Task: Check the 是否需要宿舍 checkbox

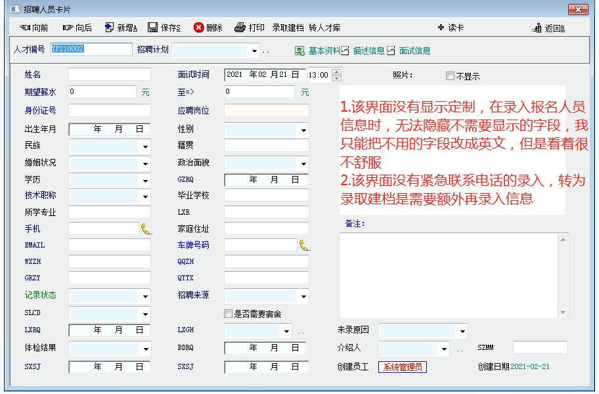Action: tap(229, 314)
